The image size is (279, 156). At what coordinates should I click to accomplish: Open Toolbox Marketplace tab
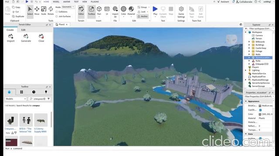click(x=9, y=92)
